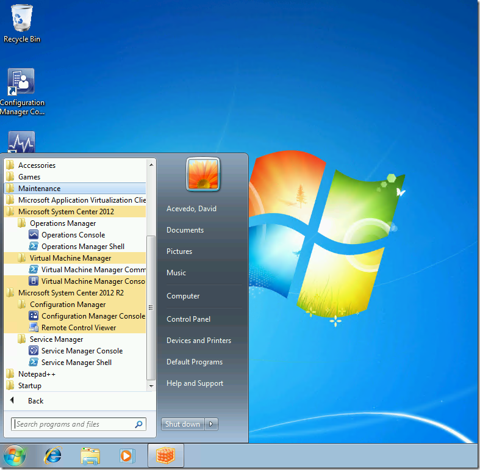The height and width of the screenshot is (470, 480).
Task: Click the Back arrow icon
Action: (12, 400)
